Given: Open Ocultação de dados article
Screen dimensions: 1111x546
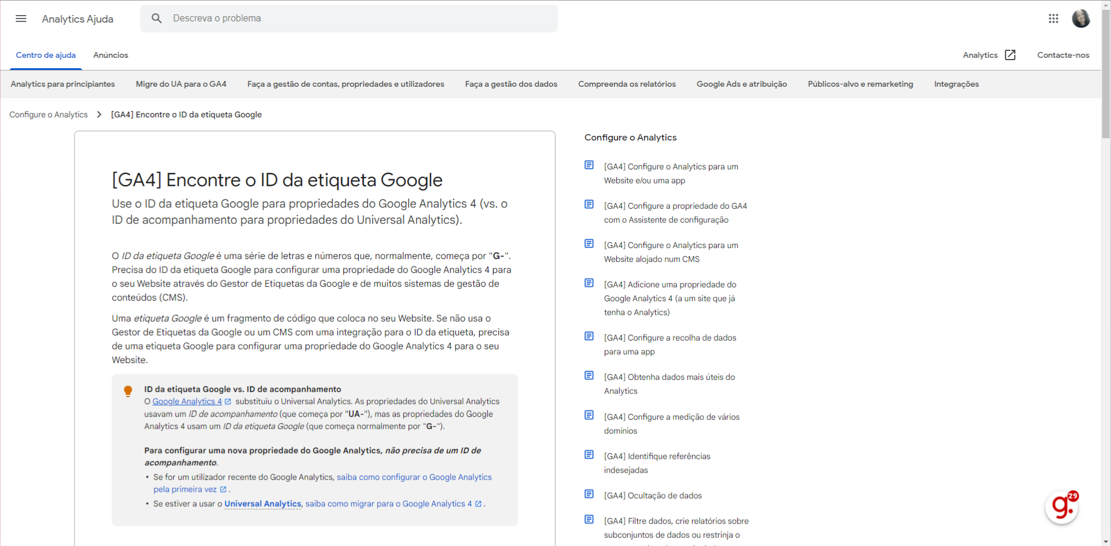Looking at the screenshot, I should point(653,496).
